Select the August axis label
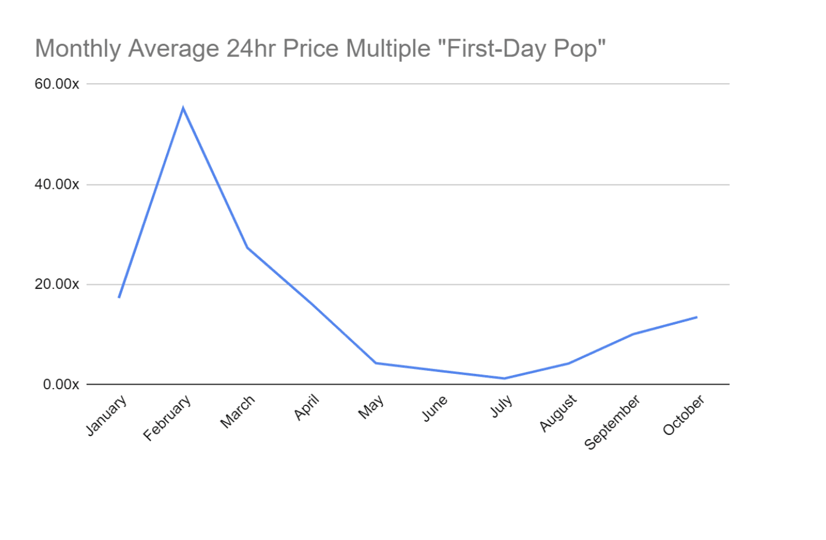826x540 pixels. point(558,413)
